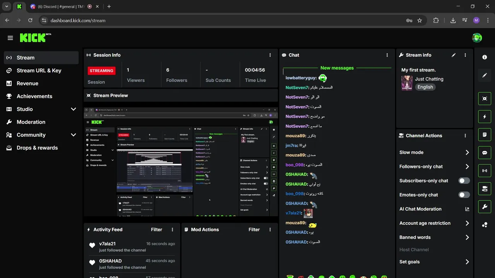Open Achievements in sidebar
The image size is (495, 278).
41,96
